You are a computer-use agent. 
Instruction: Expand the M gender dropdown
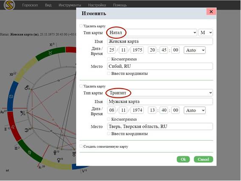pyautogui.click(x=206, y=32)
